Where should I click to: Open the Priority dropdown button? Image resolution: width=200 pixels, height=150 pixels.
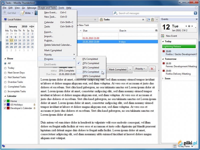pos(140,69)
